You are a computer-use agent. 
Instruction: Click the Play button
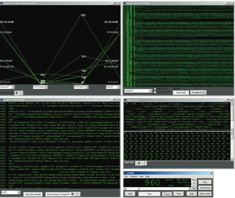tap(149, 194)
